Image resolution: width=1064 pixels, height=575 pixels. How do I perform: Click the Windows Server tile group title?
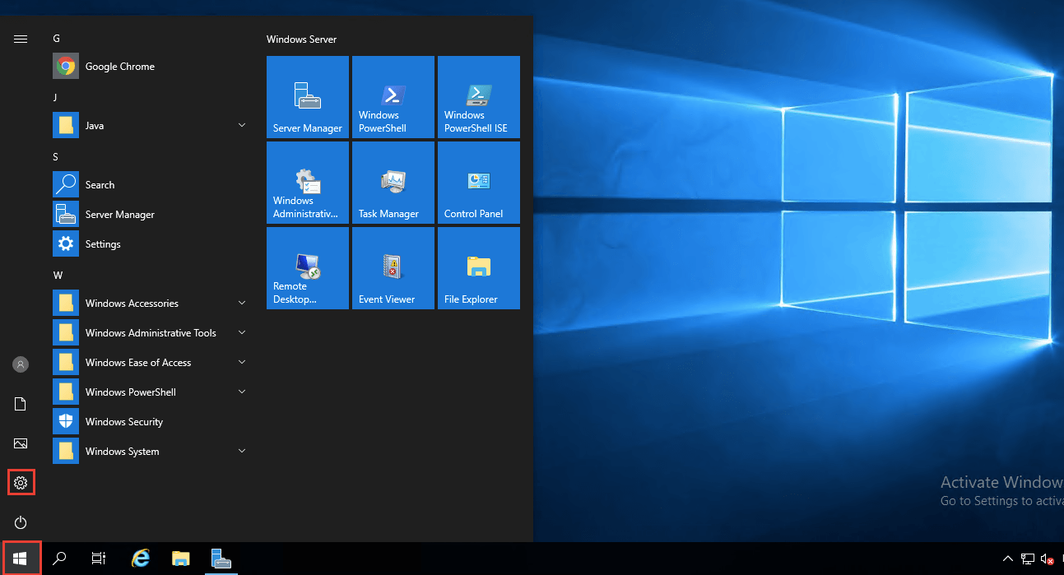click(301, 39)
